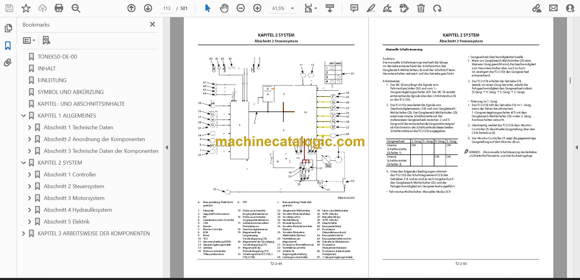Go to previous page with up arrow
Screen dimensions: 580x280
click(x=131, y=8)
